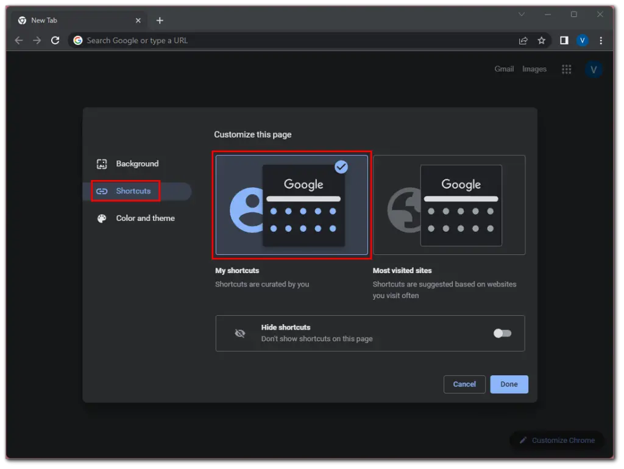Click the 'Most visited sites' label
Screen dimensions: 624x469
point(402,271)
